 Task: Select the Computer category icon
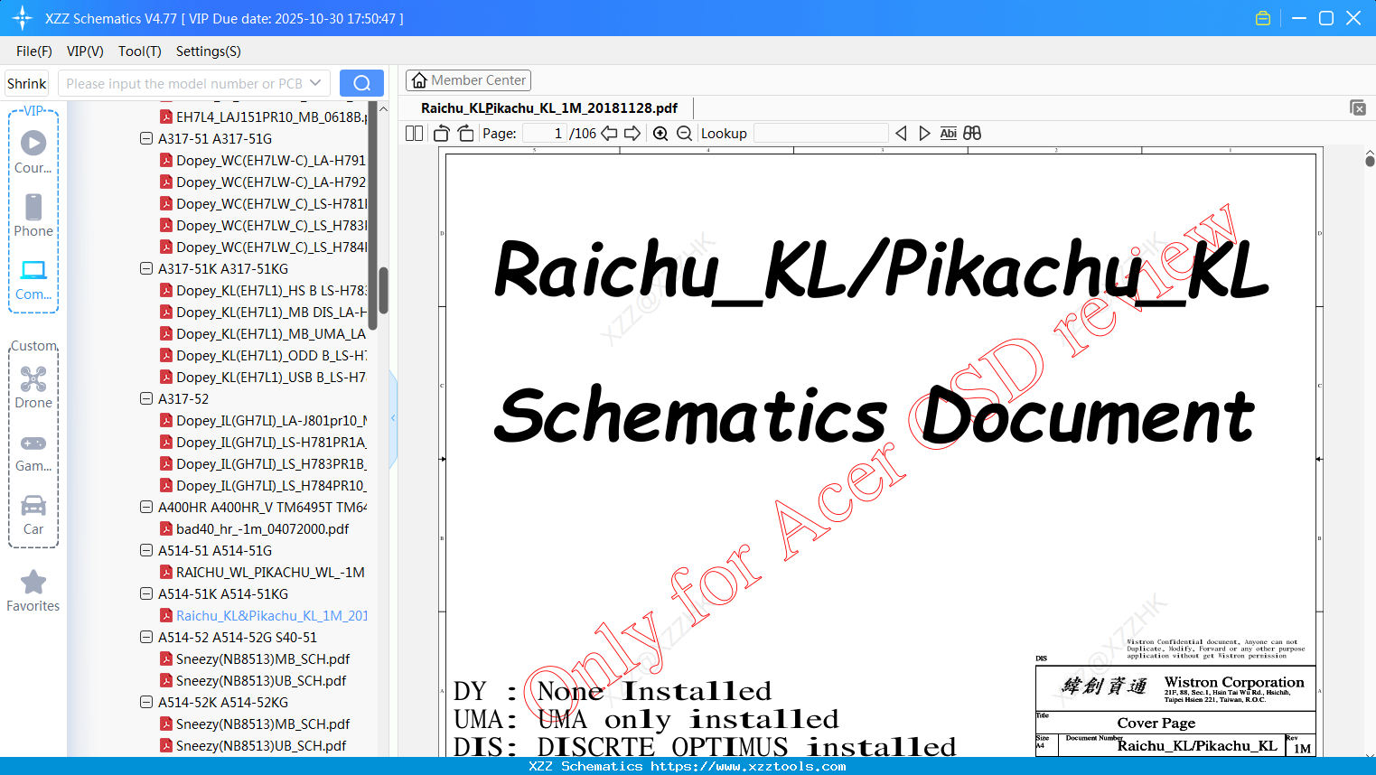(33, 279)
